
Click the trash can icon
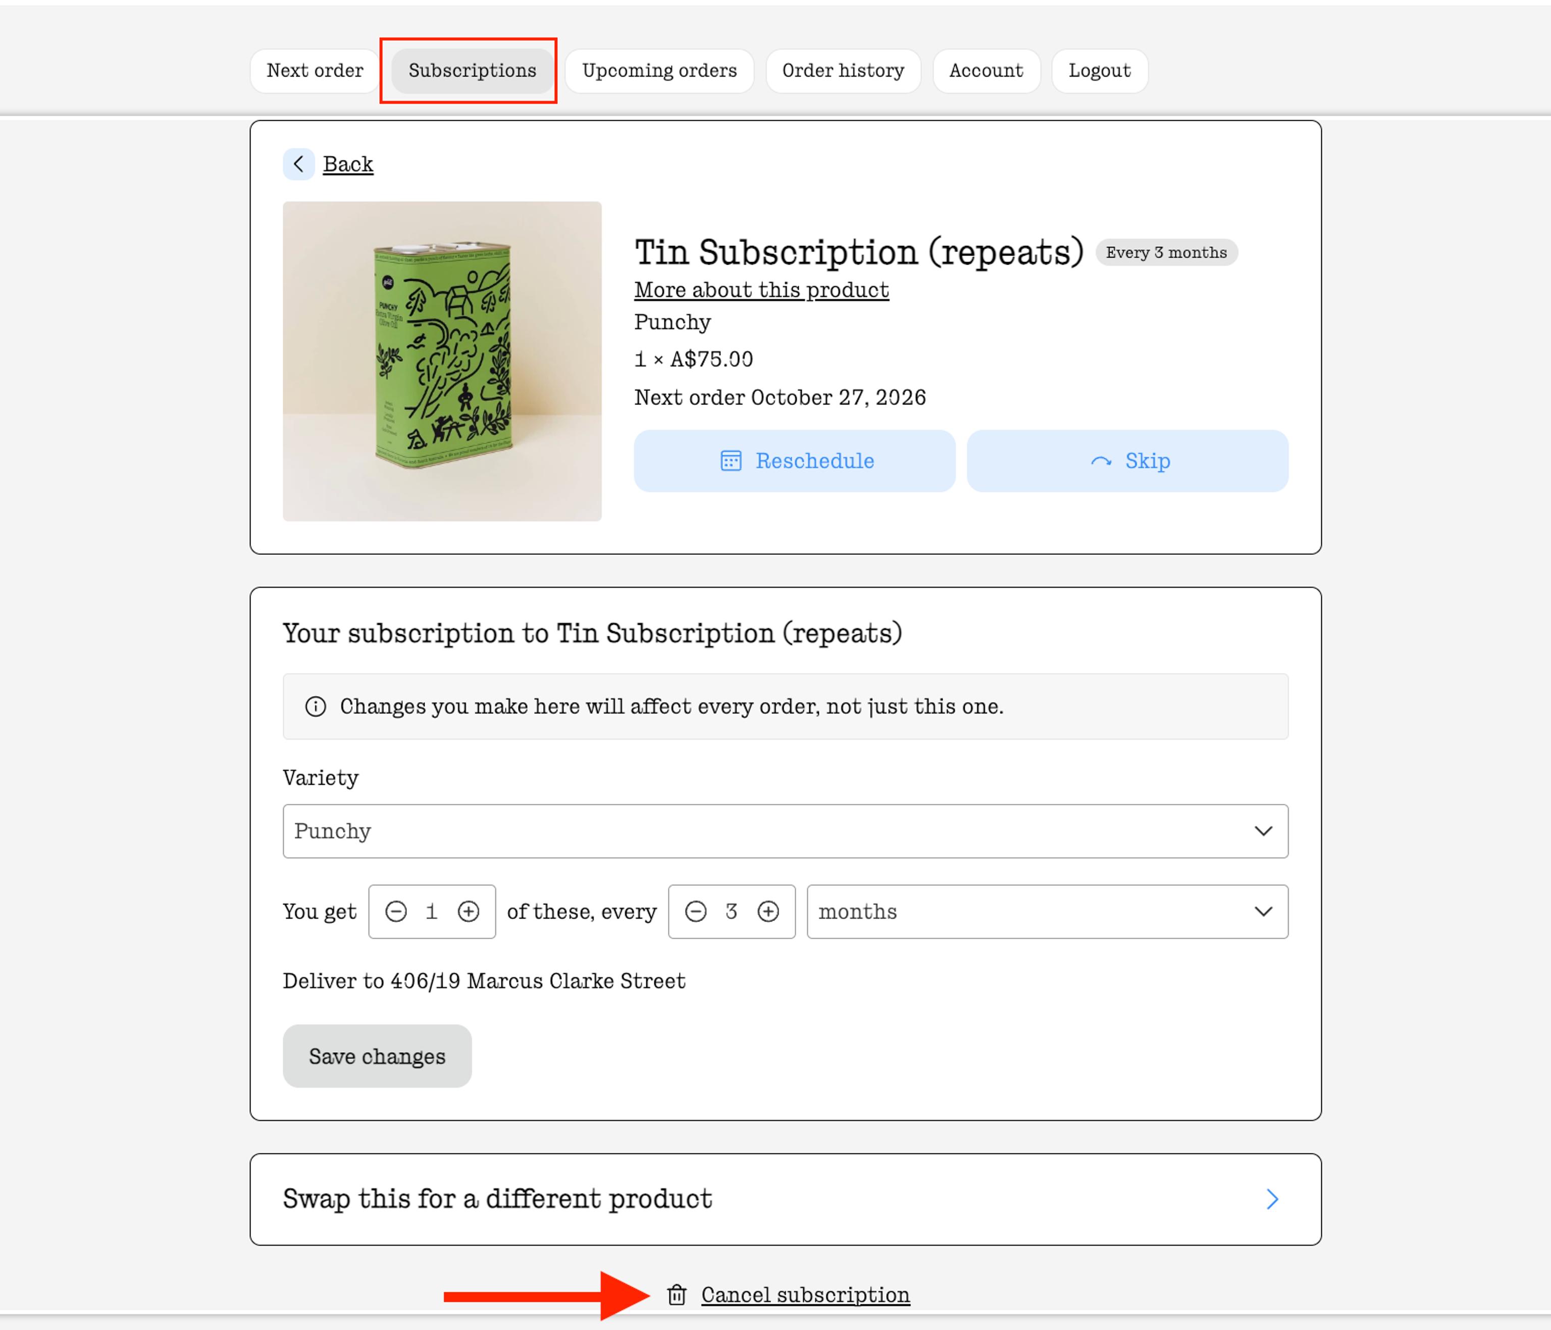click(x=677, y=1295)
